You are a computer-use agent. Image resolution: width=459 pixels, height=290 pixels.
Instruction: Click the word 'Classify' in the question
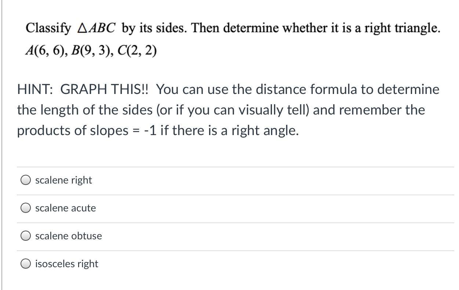[48, 28]
